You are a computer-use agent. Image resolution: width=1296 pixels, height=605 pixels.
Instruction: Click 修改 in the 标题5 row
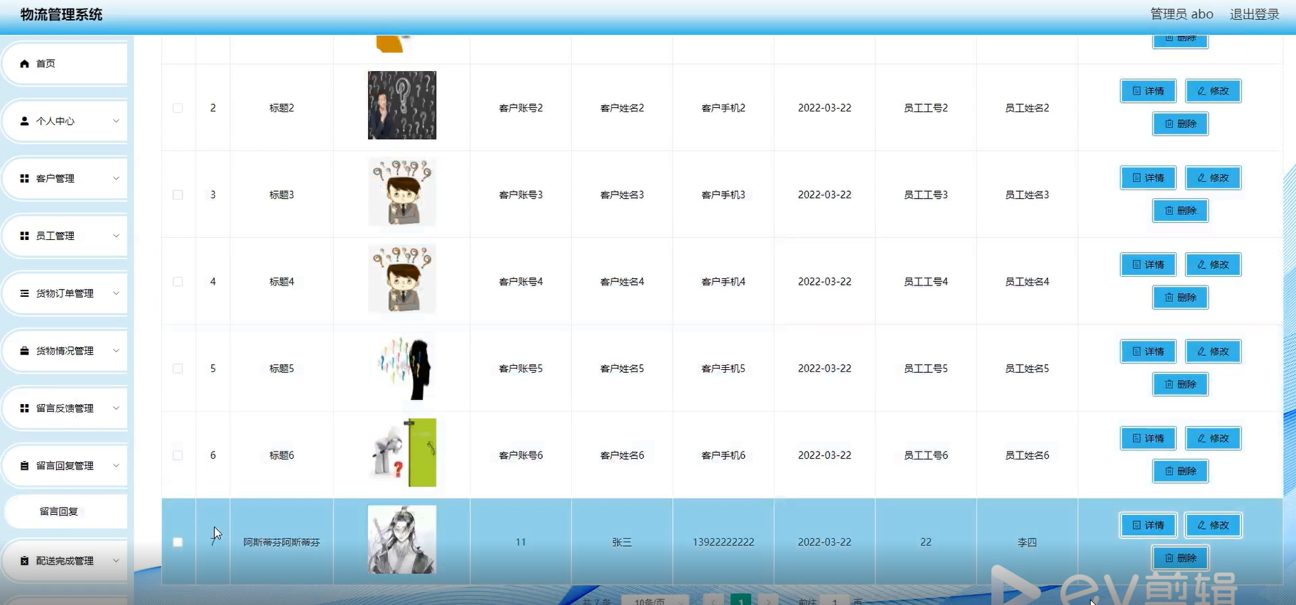(1213, 351)
